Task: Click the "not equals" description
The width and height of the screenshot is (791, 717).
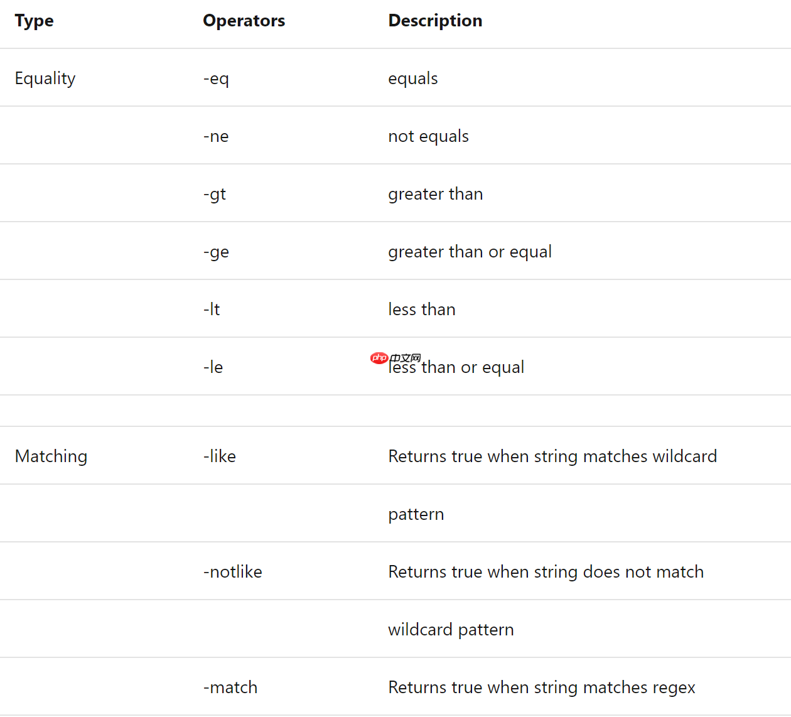Action: (428, 136)
